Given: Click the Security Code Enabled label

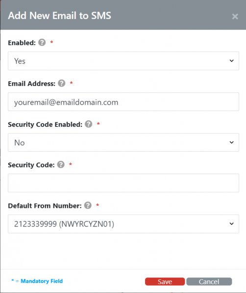Looking at the screenshot, I should click(45, 124).
